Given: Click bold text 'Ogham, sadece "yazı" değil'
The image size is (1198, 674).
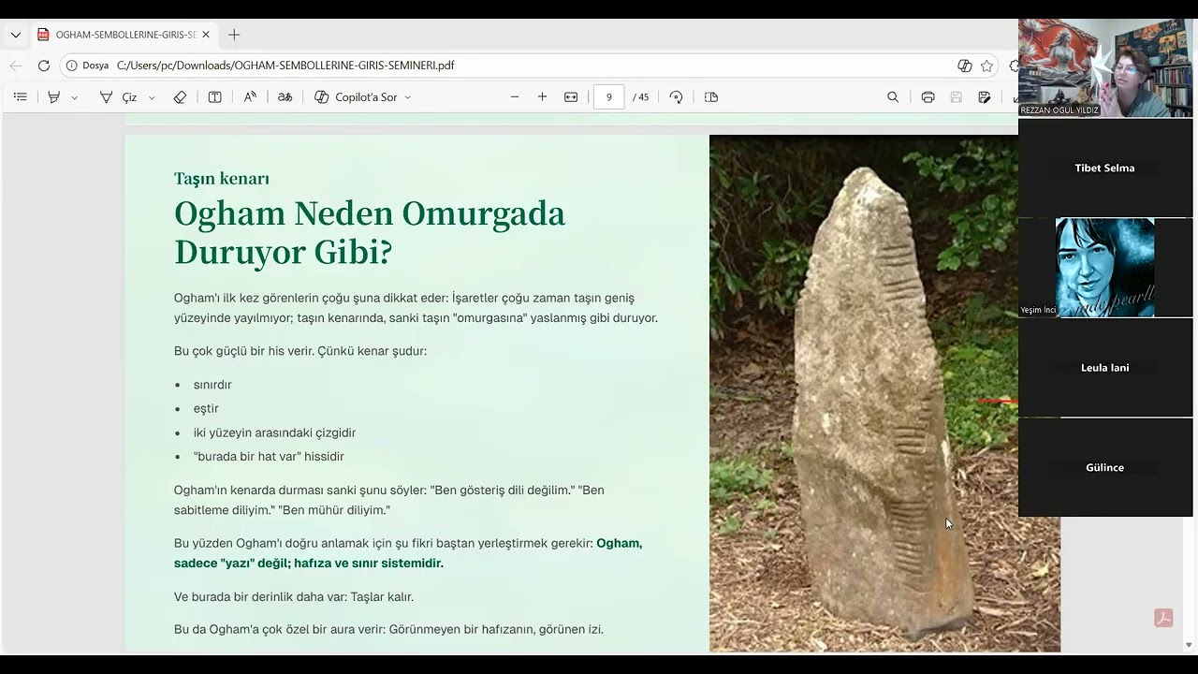Looking at the screenshot, I should point(408,553).
